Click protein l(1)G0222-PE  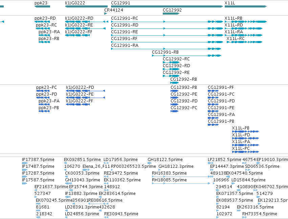click(85, 98)
